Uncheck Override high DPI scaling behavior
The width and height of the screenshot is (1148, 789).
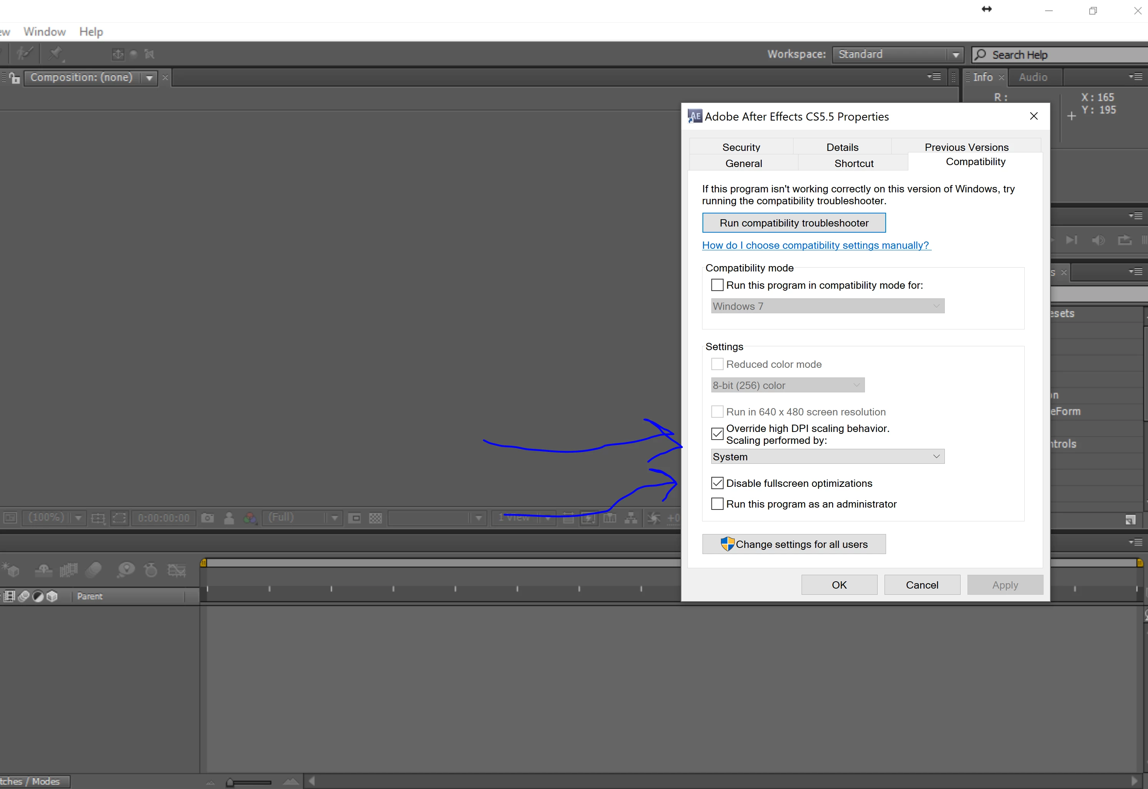(x=717, y=434)
